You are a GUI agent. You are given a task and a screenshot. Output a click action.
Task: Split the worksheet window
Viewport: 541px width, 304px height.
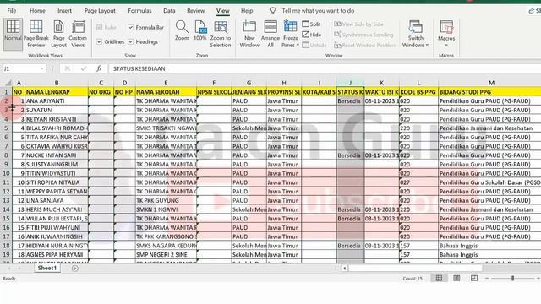pyautogui.click(x=311, y=24)
